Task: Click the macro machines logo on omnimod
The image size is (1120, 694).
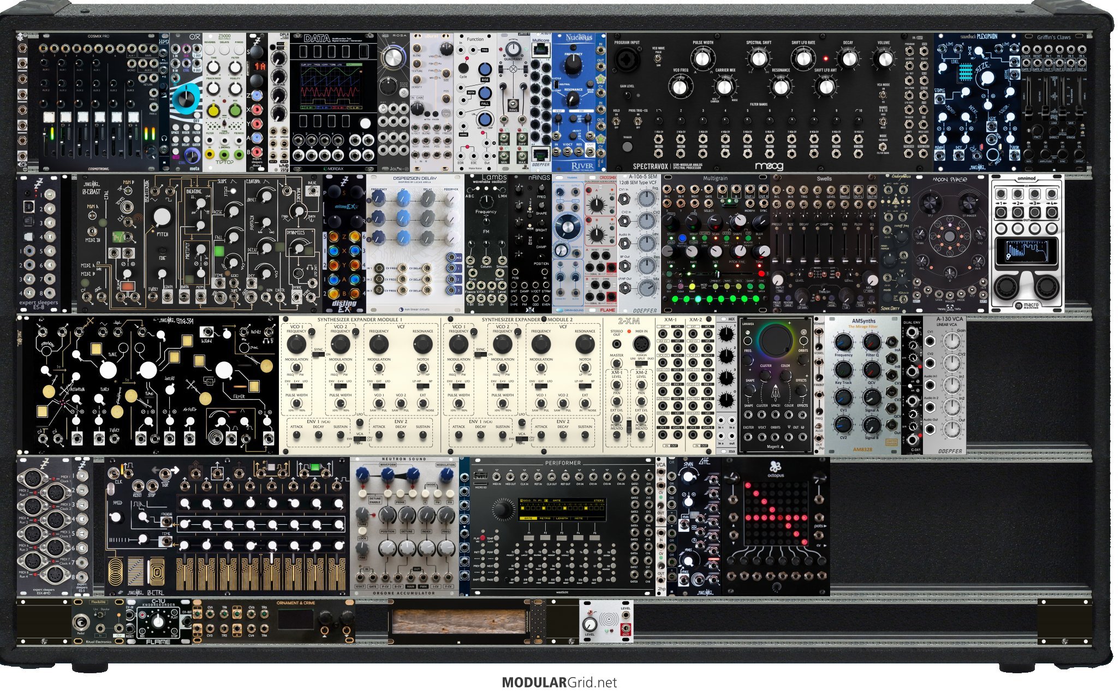Action: pyautogui.click(x=1027, y=305)
